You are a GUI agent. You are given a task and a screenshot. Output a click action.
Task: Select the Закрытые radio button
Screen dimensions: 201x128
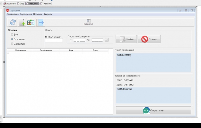12,44
